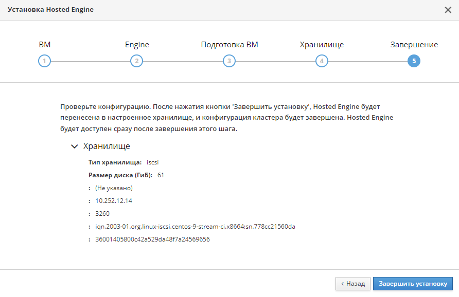Select disk size value 61
459x297 pixels.
tap(161, 175)
